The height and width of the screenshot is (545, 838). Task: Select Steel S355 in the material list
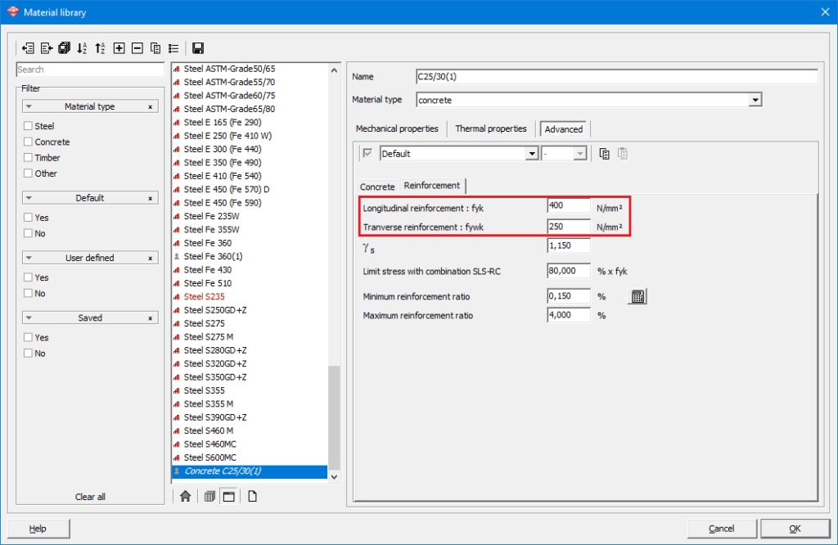click(204, 390)
